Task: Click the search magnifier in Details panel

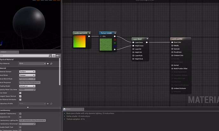Action: coord(50,56)
